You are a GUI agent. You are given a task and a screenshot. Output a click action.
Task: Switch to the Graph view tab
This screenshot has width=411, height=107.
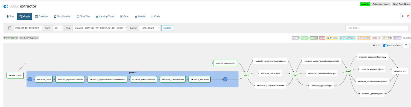tap(25, 16)
